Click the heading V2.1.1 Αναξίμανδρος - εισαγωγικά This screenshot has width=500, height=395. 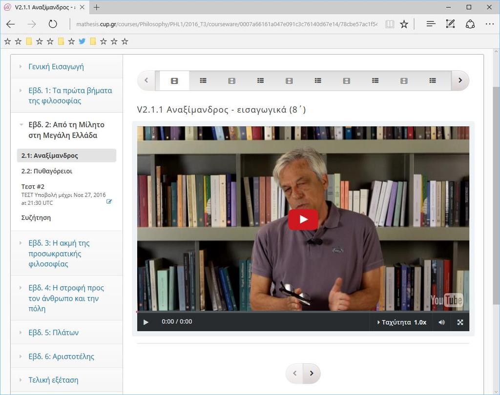click(221, 110)
